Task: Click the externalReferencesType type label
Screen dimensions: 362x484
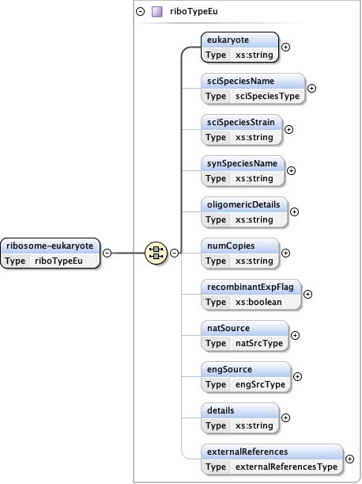Action: coord(287,467)
